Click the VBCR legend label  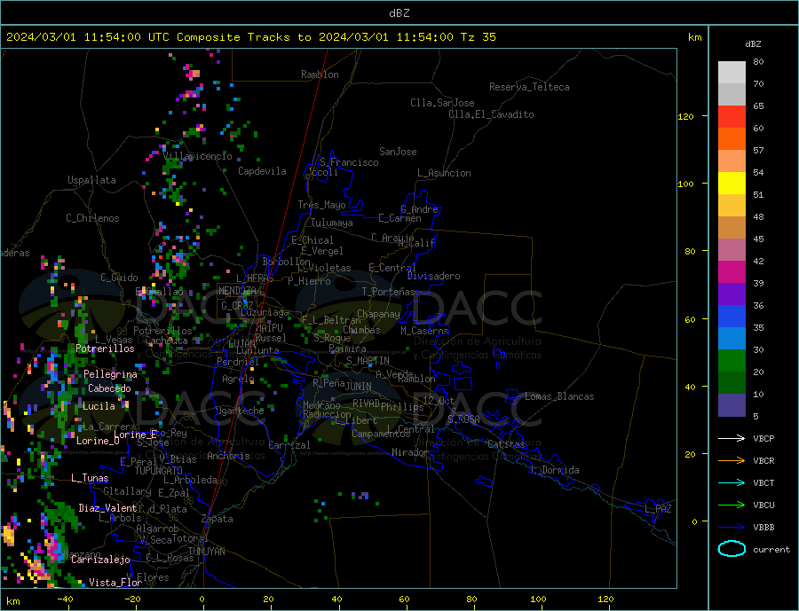(x=763, y=461)
